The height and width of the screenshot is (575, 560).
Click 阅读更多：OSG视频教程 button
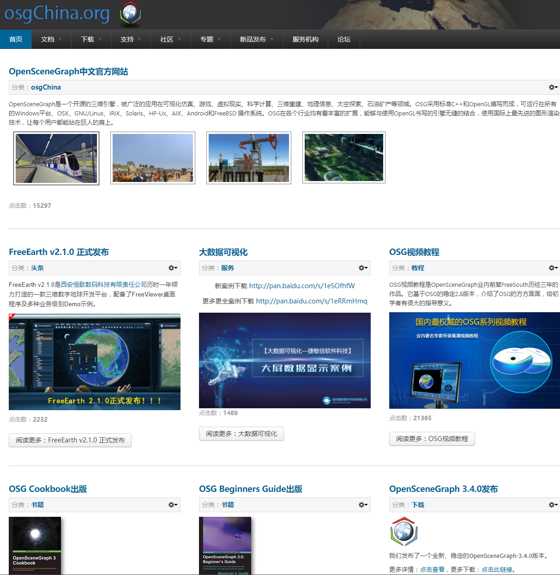click(x=432, y=439)
